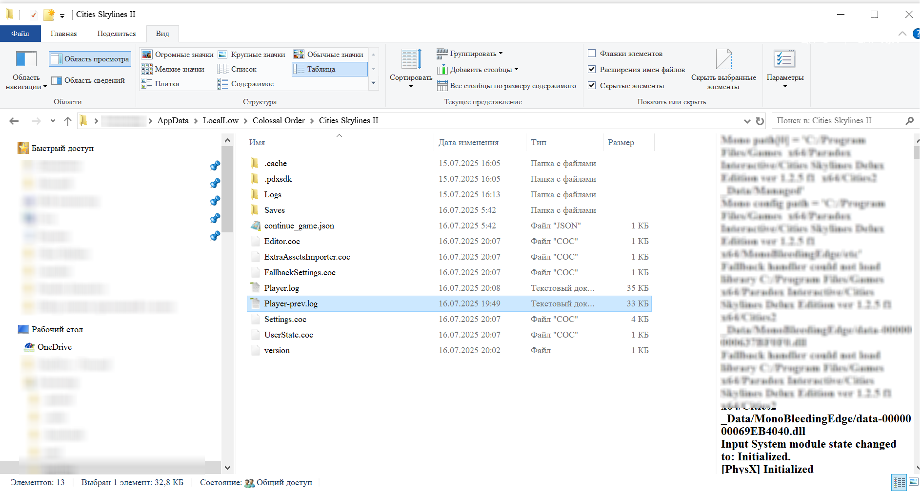
Task: Click the Область навигации pane icon
Action: coord(26,59)
